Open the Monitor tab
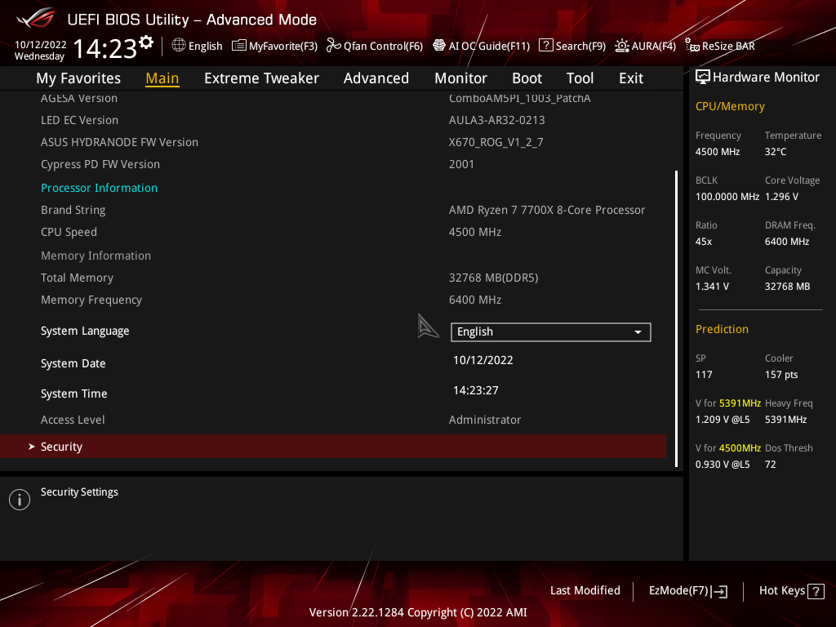 (460, 78)
